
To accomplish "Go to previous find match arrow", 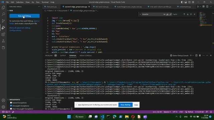I will pyautogui.click(x=184, y=14).
